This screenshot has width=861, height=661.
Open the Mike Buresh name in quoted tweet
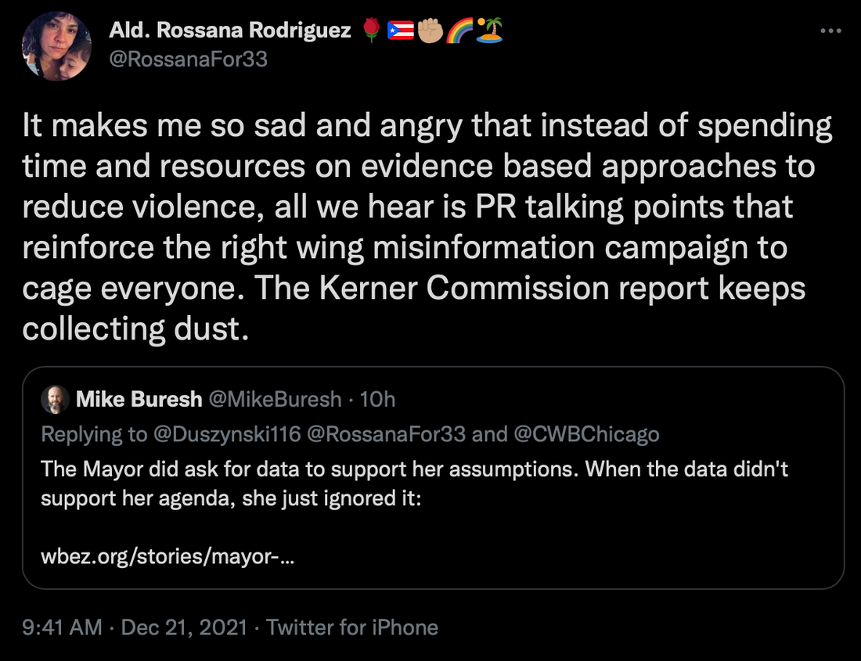click(x=139, y=400)
